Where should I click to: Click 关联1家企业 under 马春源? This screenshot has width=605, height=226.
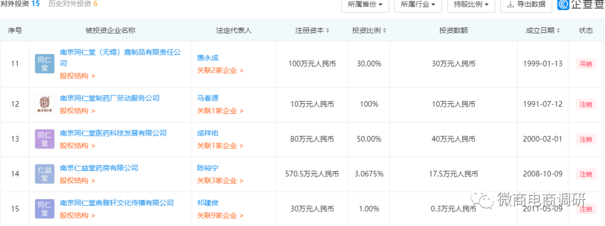pyautogui.click(x=220, y=110)
